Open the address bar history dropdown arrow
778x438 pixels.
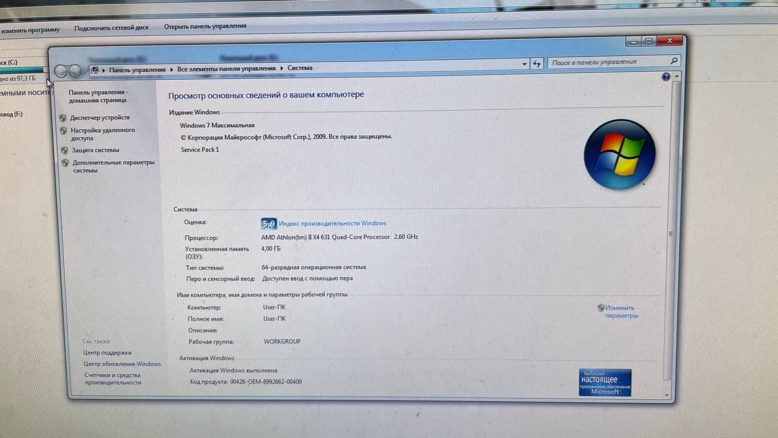525,64
